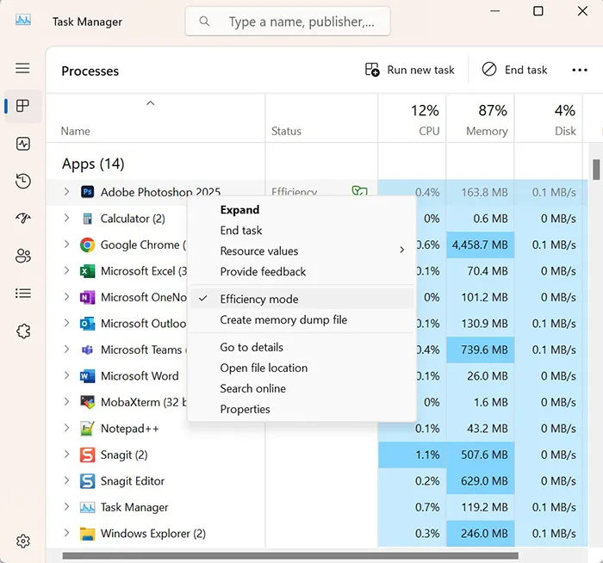Open the Performance page in sidebar
The height and width of the screenshot is (563, 603).
[x=23, y=144]
